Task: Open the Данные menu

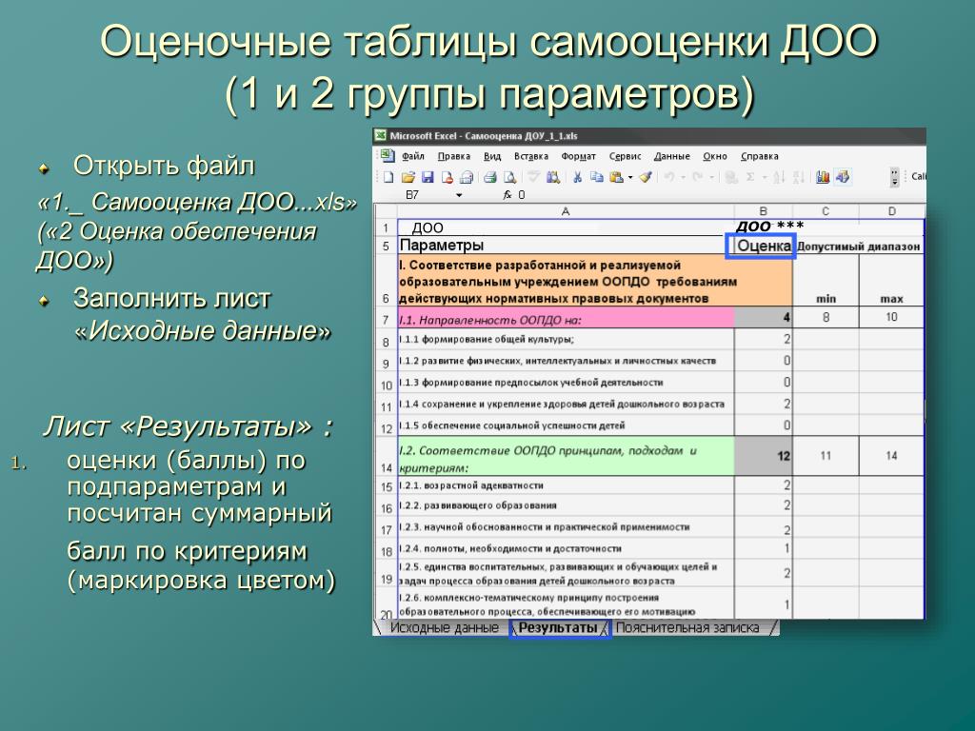Action: click(671, 156)
